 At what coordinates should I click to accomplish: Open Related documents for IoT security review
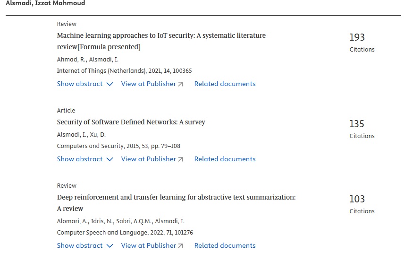coord(225,84)
